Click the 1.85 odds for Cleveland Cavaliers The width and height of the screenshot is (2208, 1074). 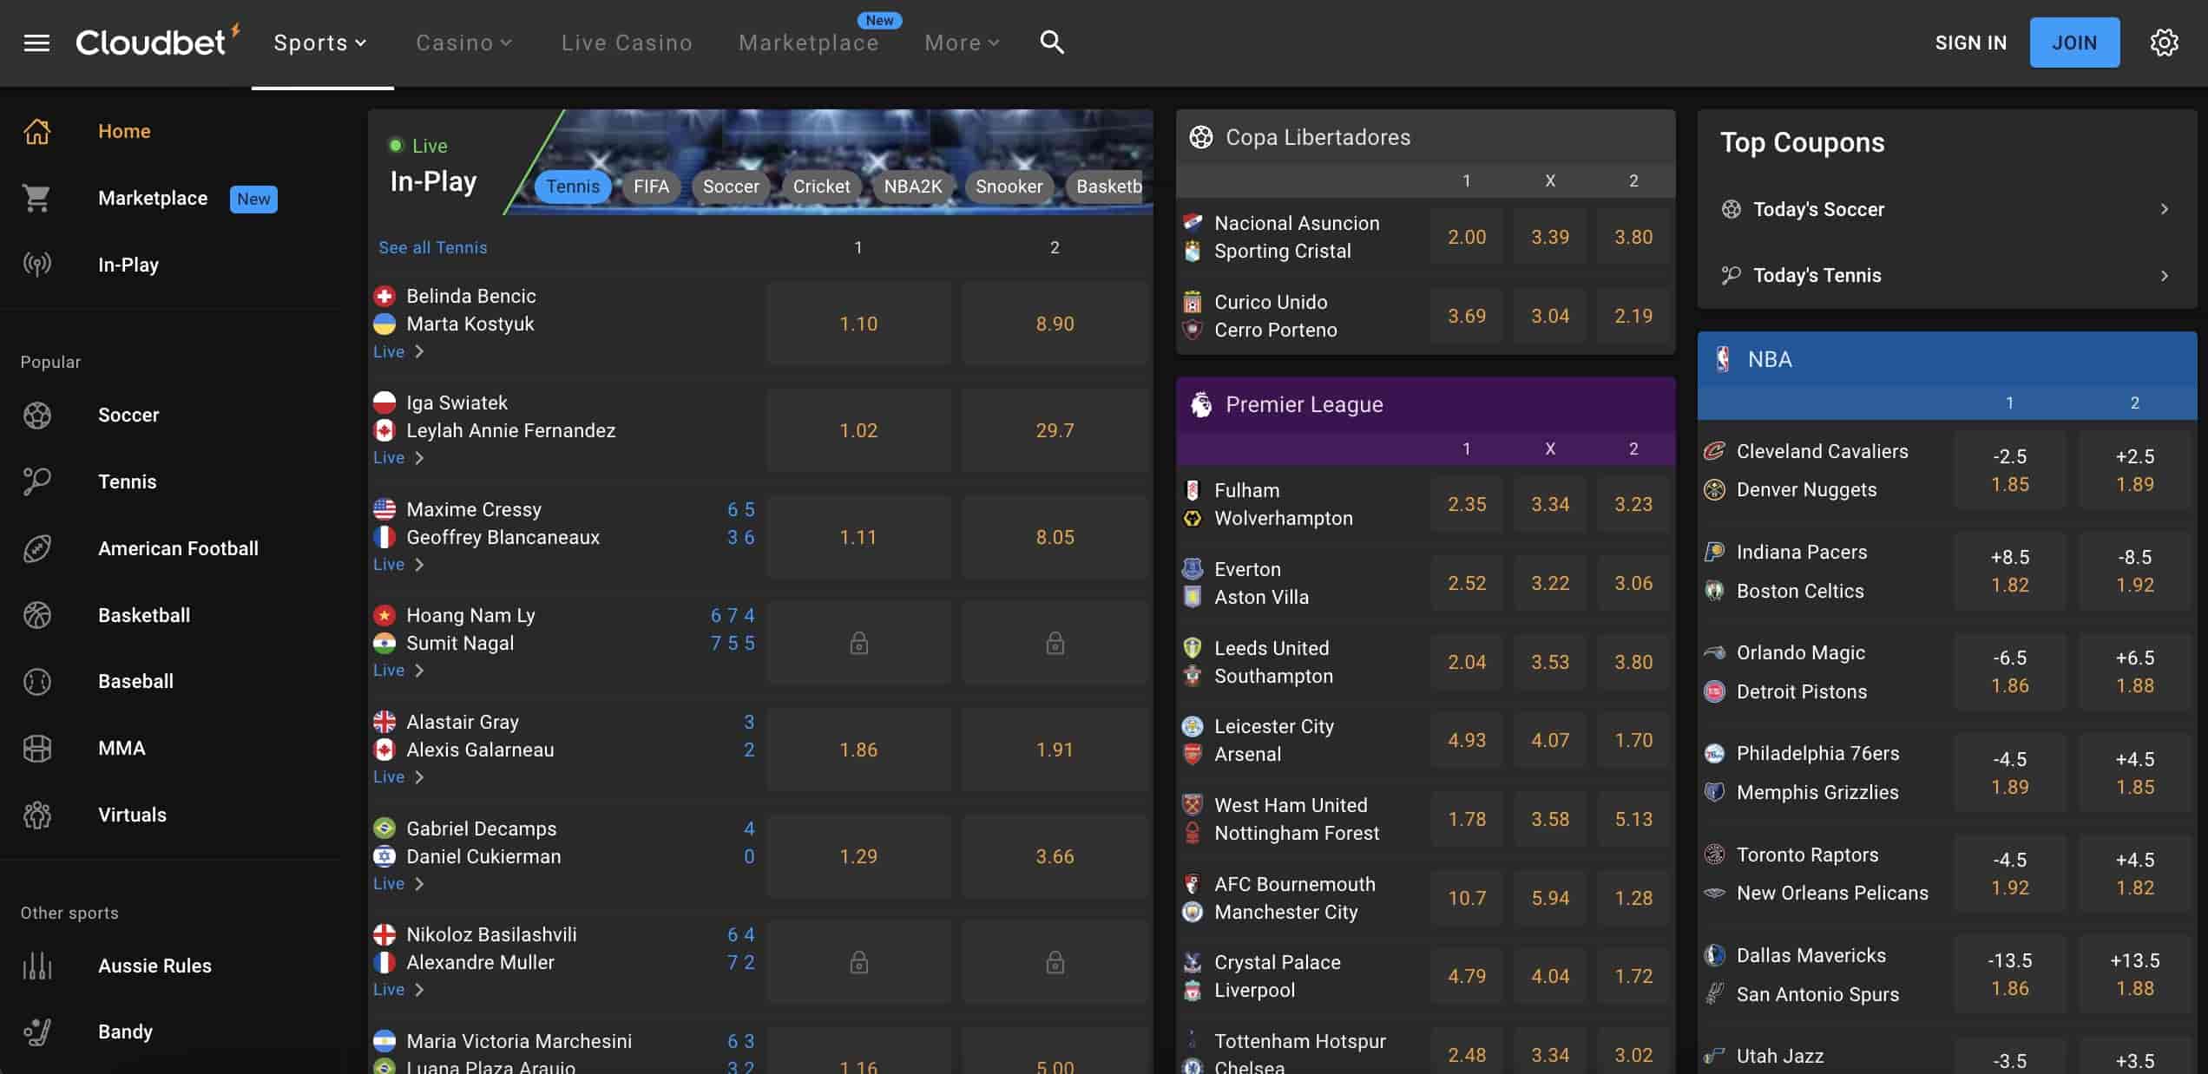pyautogui.click(x=2011, y=469)
